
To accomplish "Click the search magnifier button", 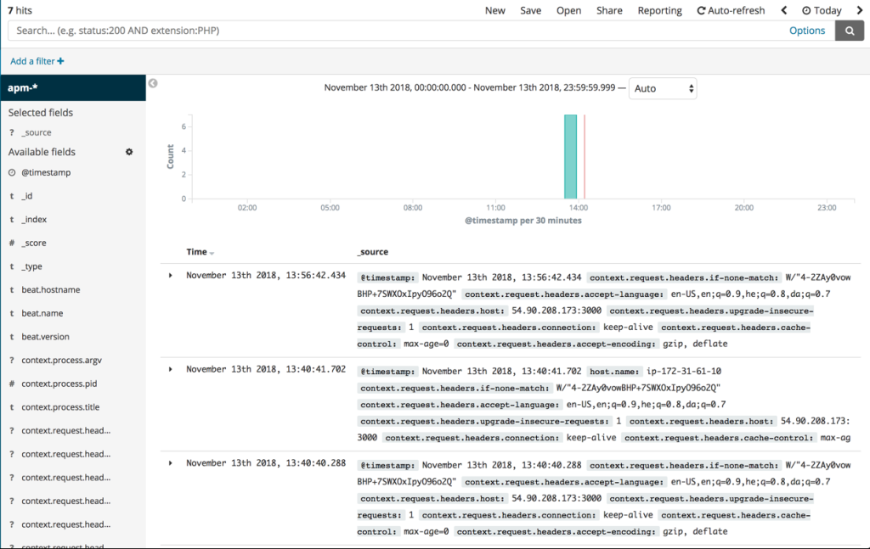I will point(849,30).
